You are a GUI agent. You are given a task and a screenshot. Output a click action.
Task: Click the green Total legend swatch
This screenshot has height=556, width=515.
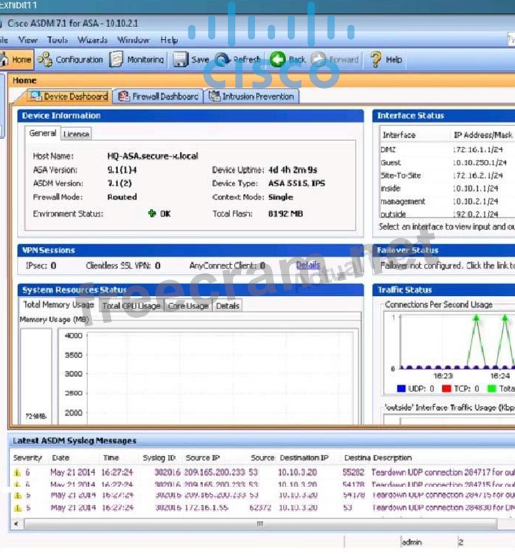point(490,389)
